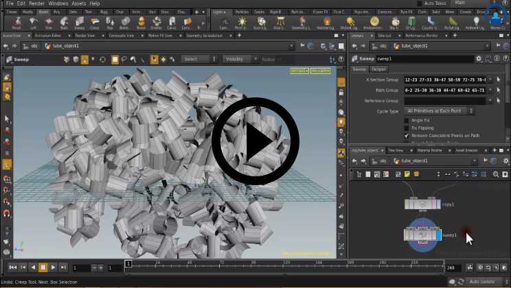Jump to first frame in the playbar
This screenshot has width=511, height=288.
tap(12, 267)
